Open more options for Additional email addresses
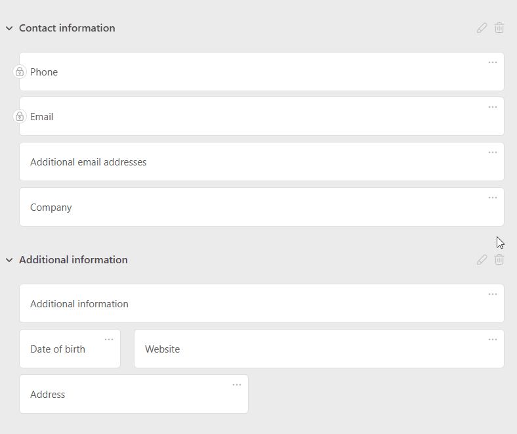This screenshot has height=434, width=517. pos(493,152)
